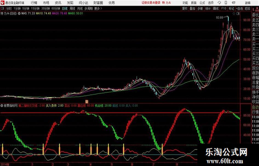The height and width of the screenshot is (166, 259).
Task: Expand the dropdown arrow beside 特力A(日线)
Action: tap(19, 13)
